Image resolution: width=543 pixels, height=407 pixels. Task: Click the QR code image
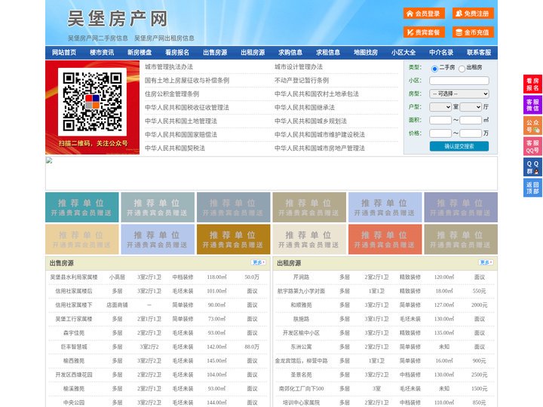tap(92, 102)
